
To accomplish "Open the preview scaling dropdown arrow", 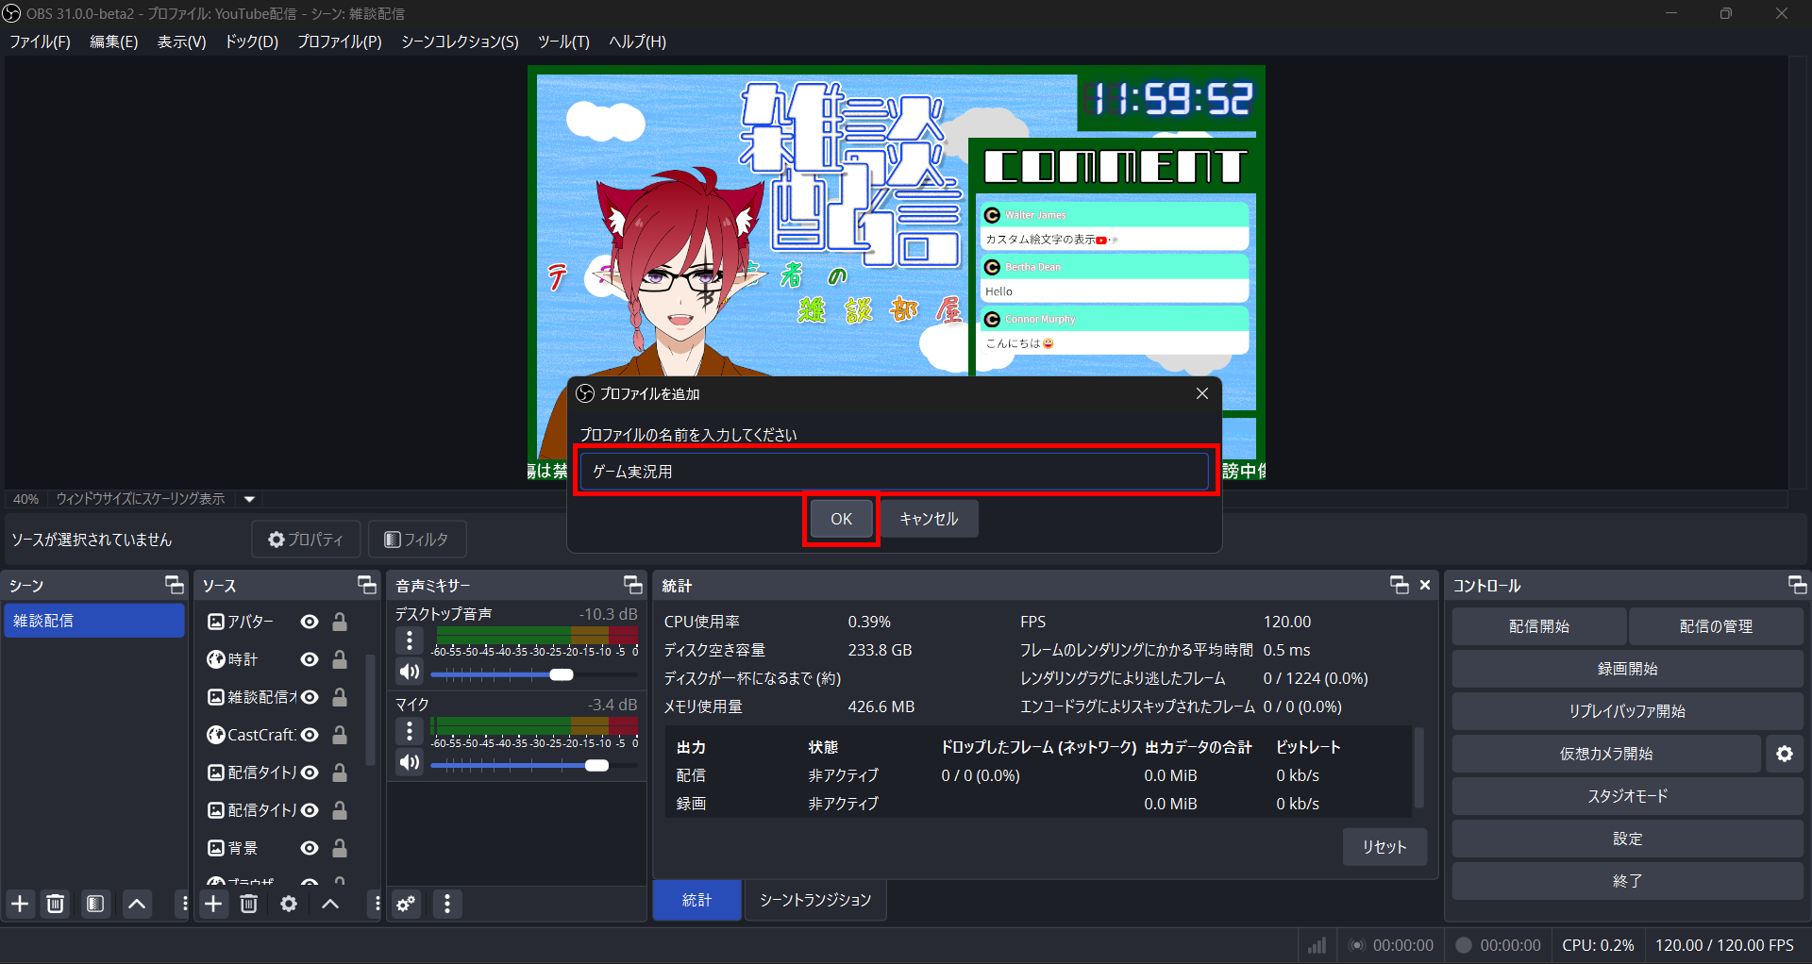I will click(x=250, y=499).
